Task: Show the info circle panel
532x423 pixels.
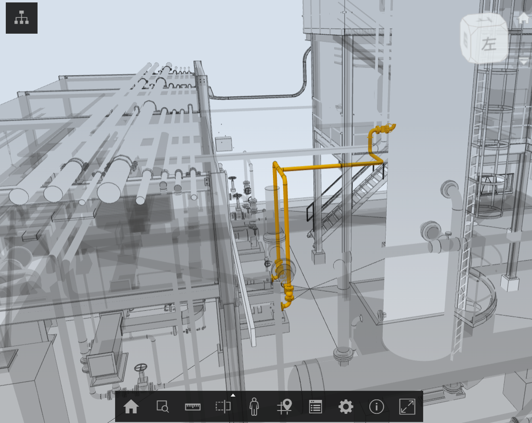Action: [x=376, y=407]
